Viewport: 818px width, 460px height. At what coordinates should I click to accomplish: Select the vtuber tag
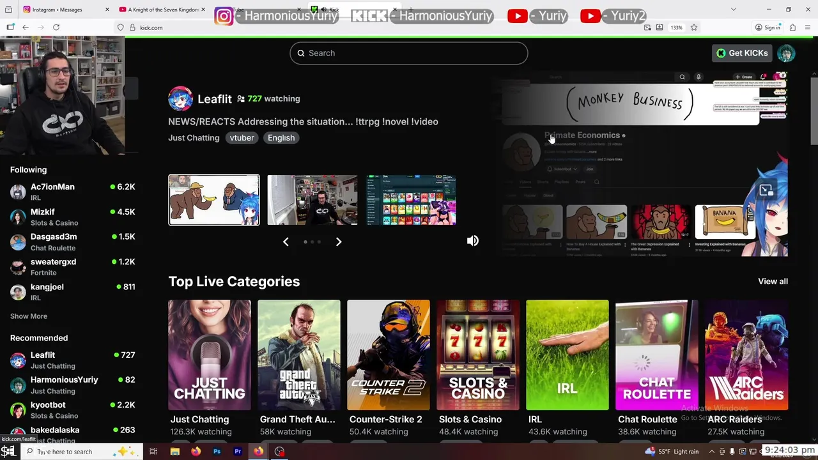[x=242, y=137]
